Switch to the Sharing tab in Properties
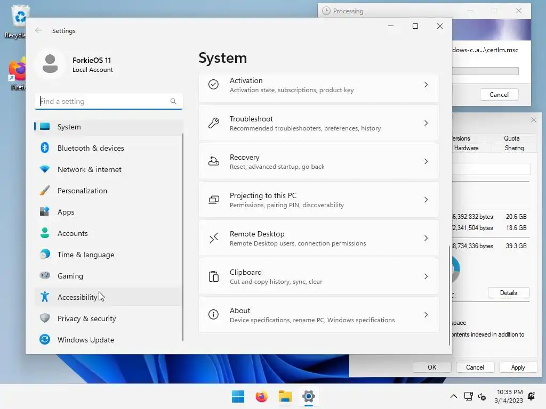 (x=514, y=148)
